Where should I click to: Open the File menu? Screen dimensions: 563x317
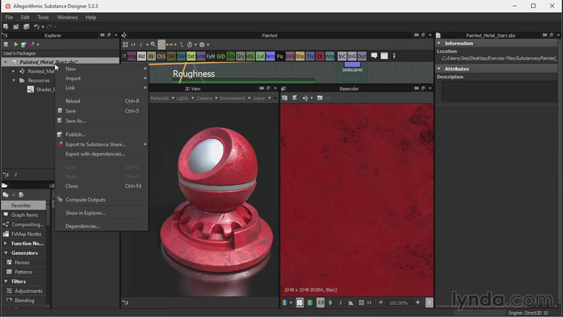[9, 17]
